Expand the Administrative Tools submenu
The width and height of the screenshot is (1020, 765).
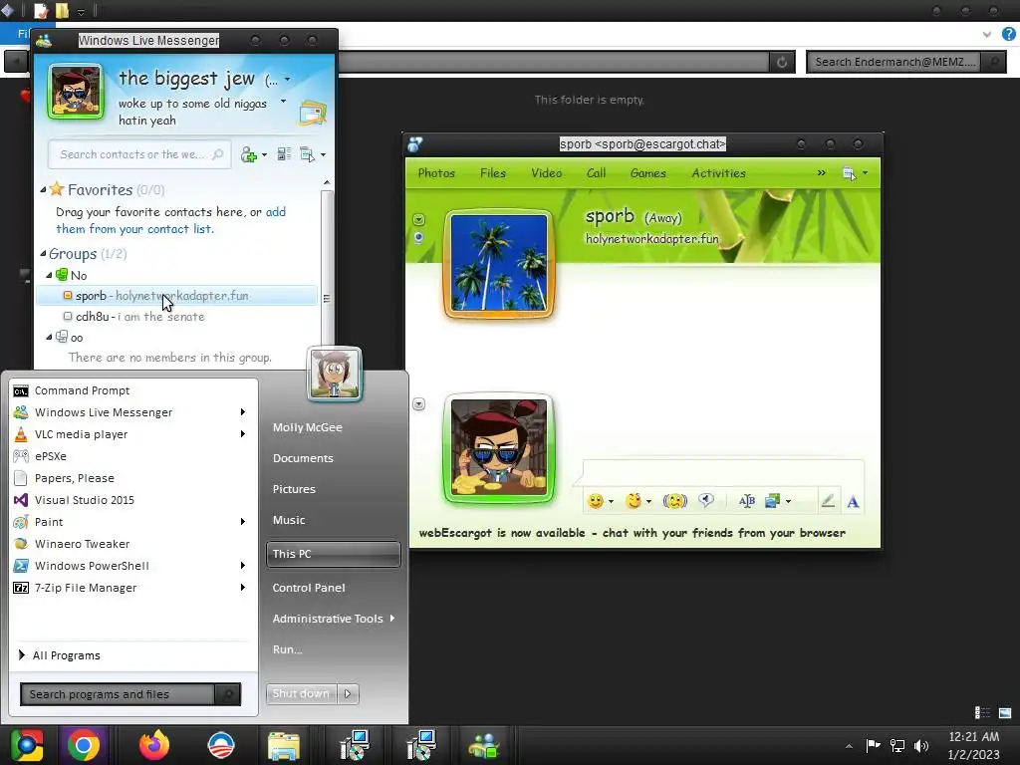click(392, 618)
